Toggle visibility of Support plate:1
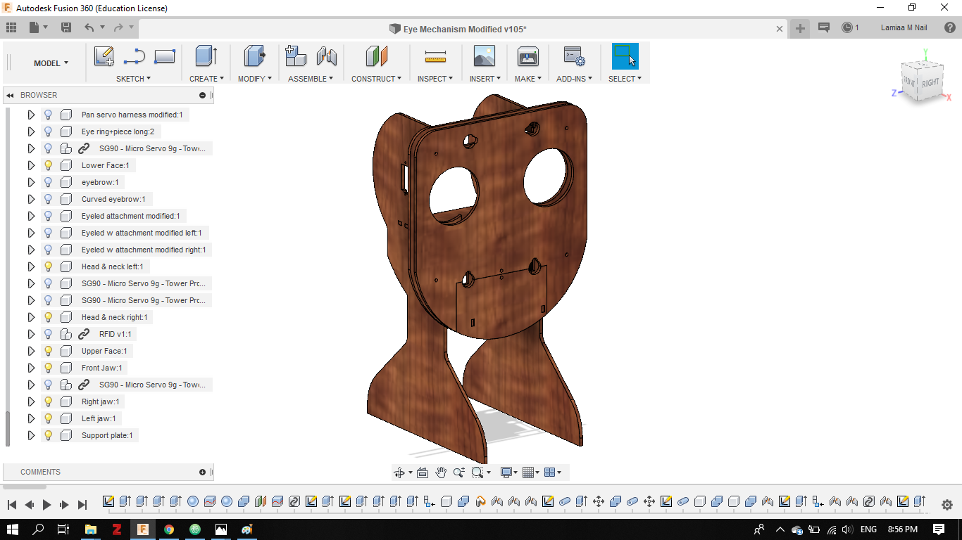The image size is (962, 540). (x=49, y=435)
